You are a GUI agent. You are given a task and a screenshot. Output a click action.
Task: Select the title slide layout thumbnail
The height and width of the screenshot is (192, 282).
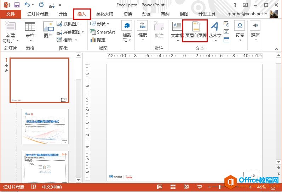(x=45, y=126)
